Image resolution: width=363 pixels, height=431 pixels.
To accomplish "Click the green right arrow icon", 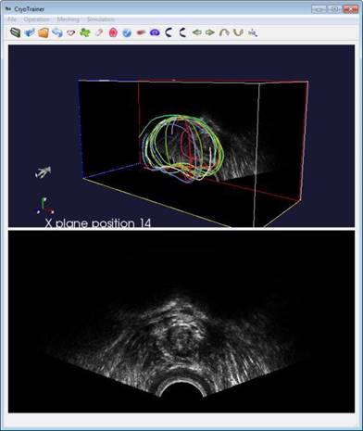I will click(x=210, y=32).
